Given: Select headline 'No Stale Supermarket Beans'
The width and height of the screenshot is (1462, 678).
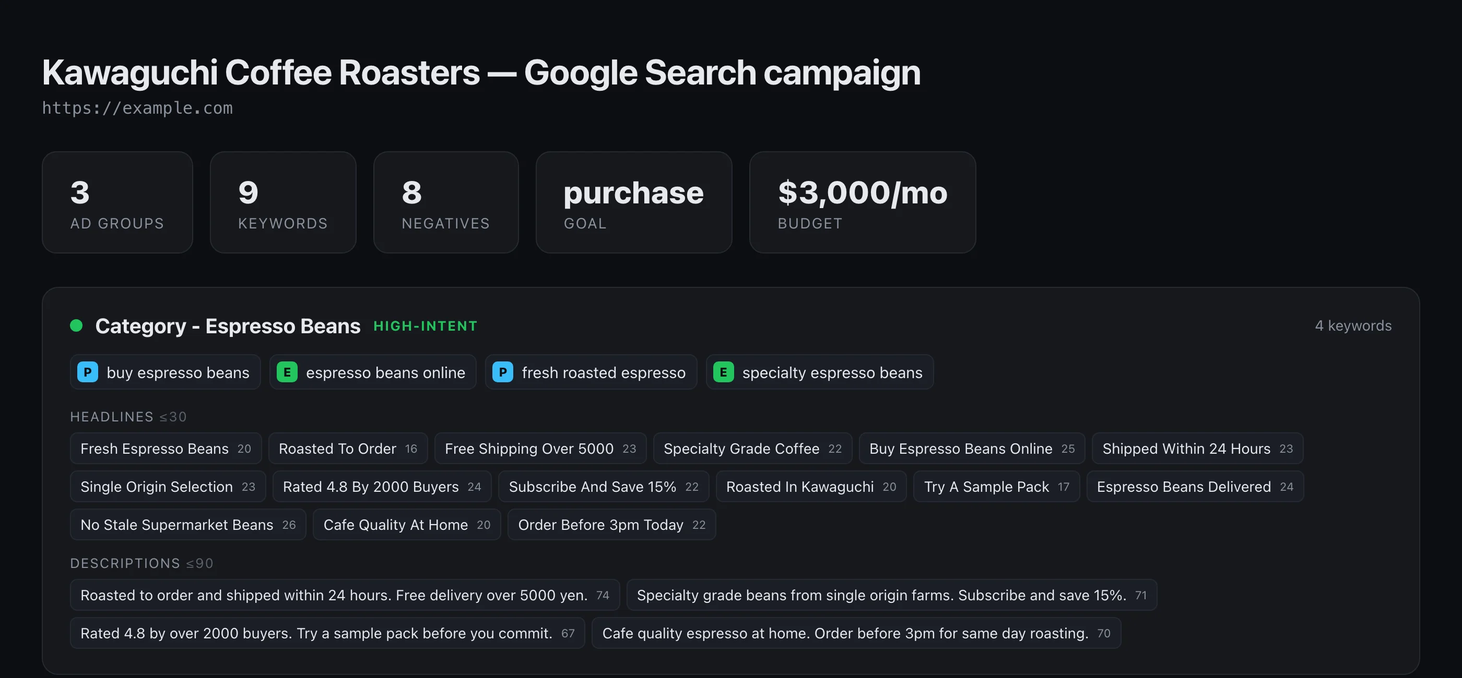Looking at the screenshot, I should [x=188, y=524].
